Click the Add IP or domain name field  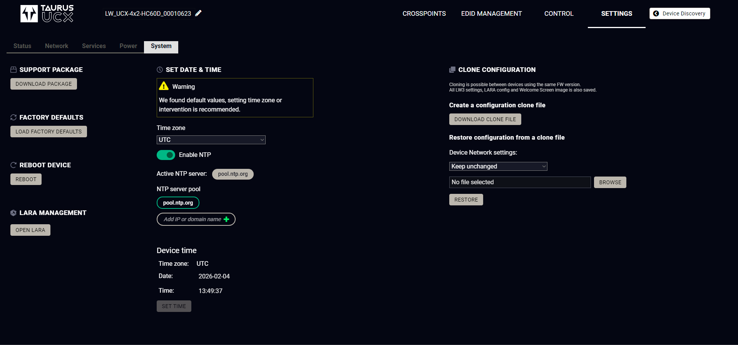tap(196, 219)
